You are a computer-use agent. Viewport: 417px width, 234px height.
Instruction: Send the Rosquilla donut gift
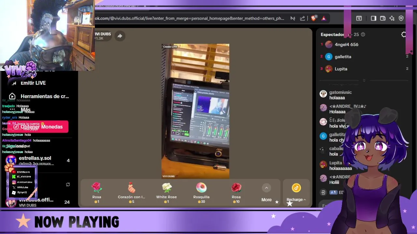pyautogui.click(x=201, y=192)
